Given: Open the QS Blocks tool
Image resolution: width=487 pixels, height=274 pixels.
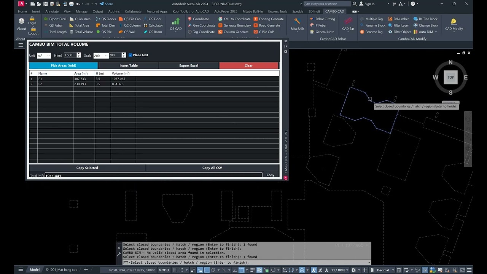Looking at the screenshot, I should point(106,19).
